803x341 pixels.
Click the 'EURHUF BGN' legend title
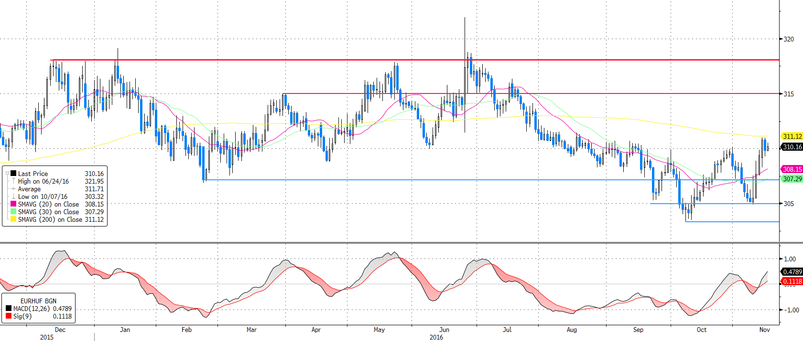click(38, 301)
